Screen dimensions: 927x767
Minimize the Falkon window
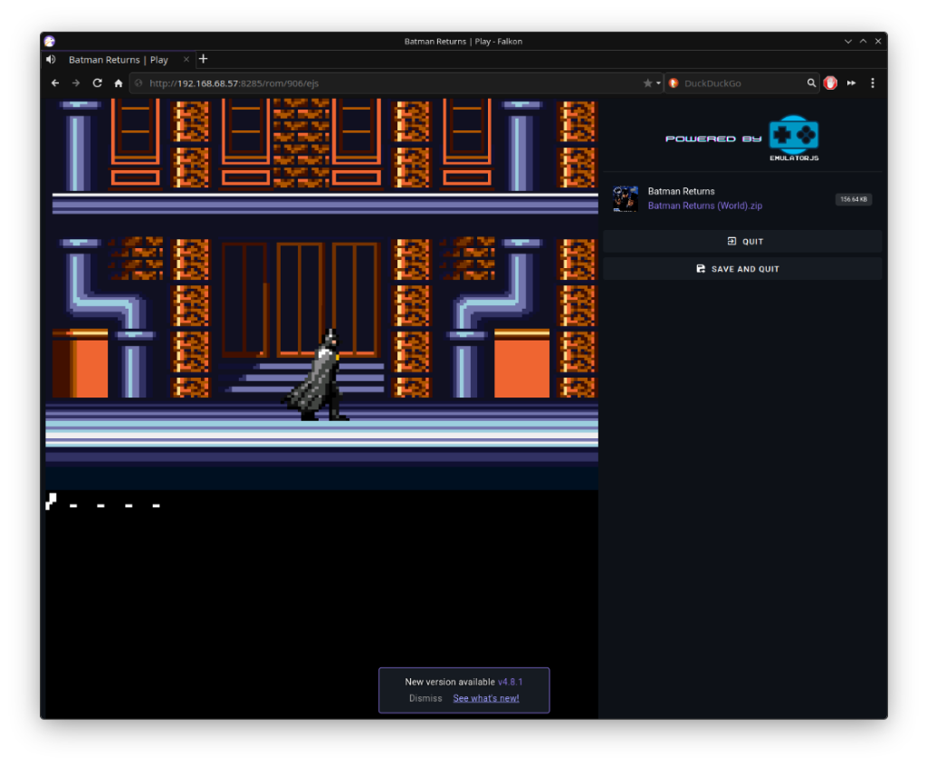coord(847,42)
